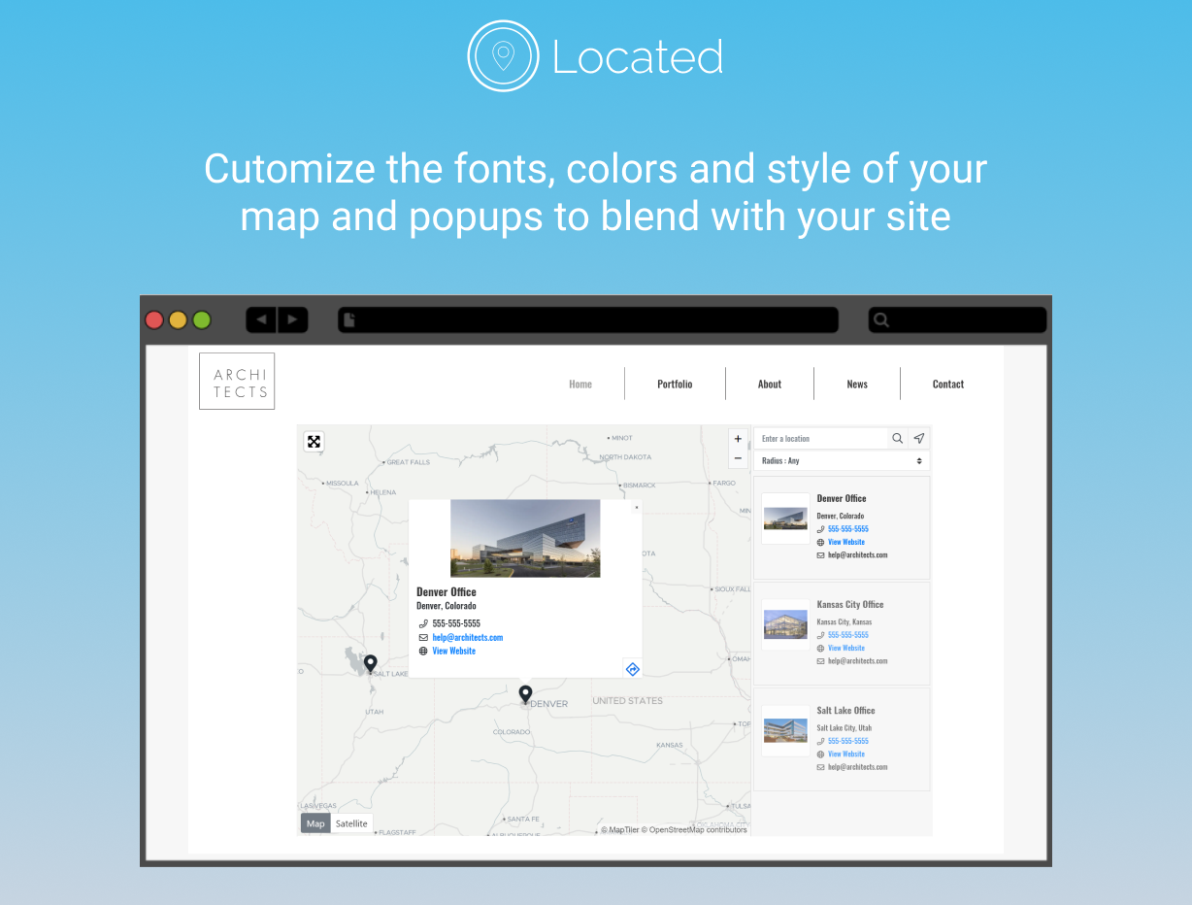Click help@architects.com on Kansas City card
1192x905 pixels.
click(858, 661)
